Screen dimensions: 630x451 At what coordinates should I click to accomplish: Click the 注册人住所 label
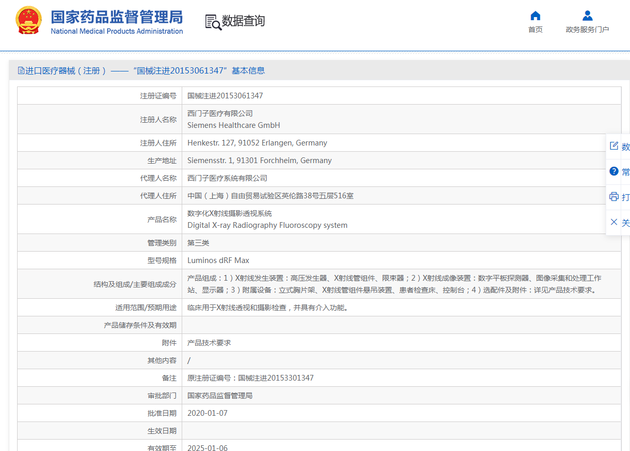pos(158,143)
